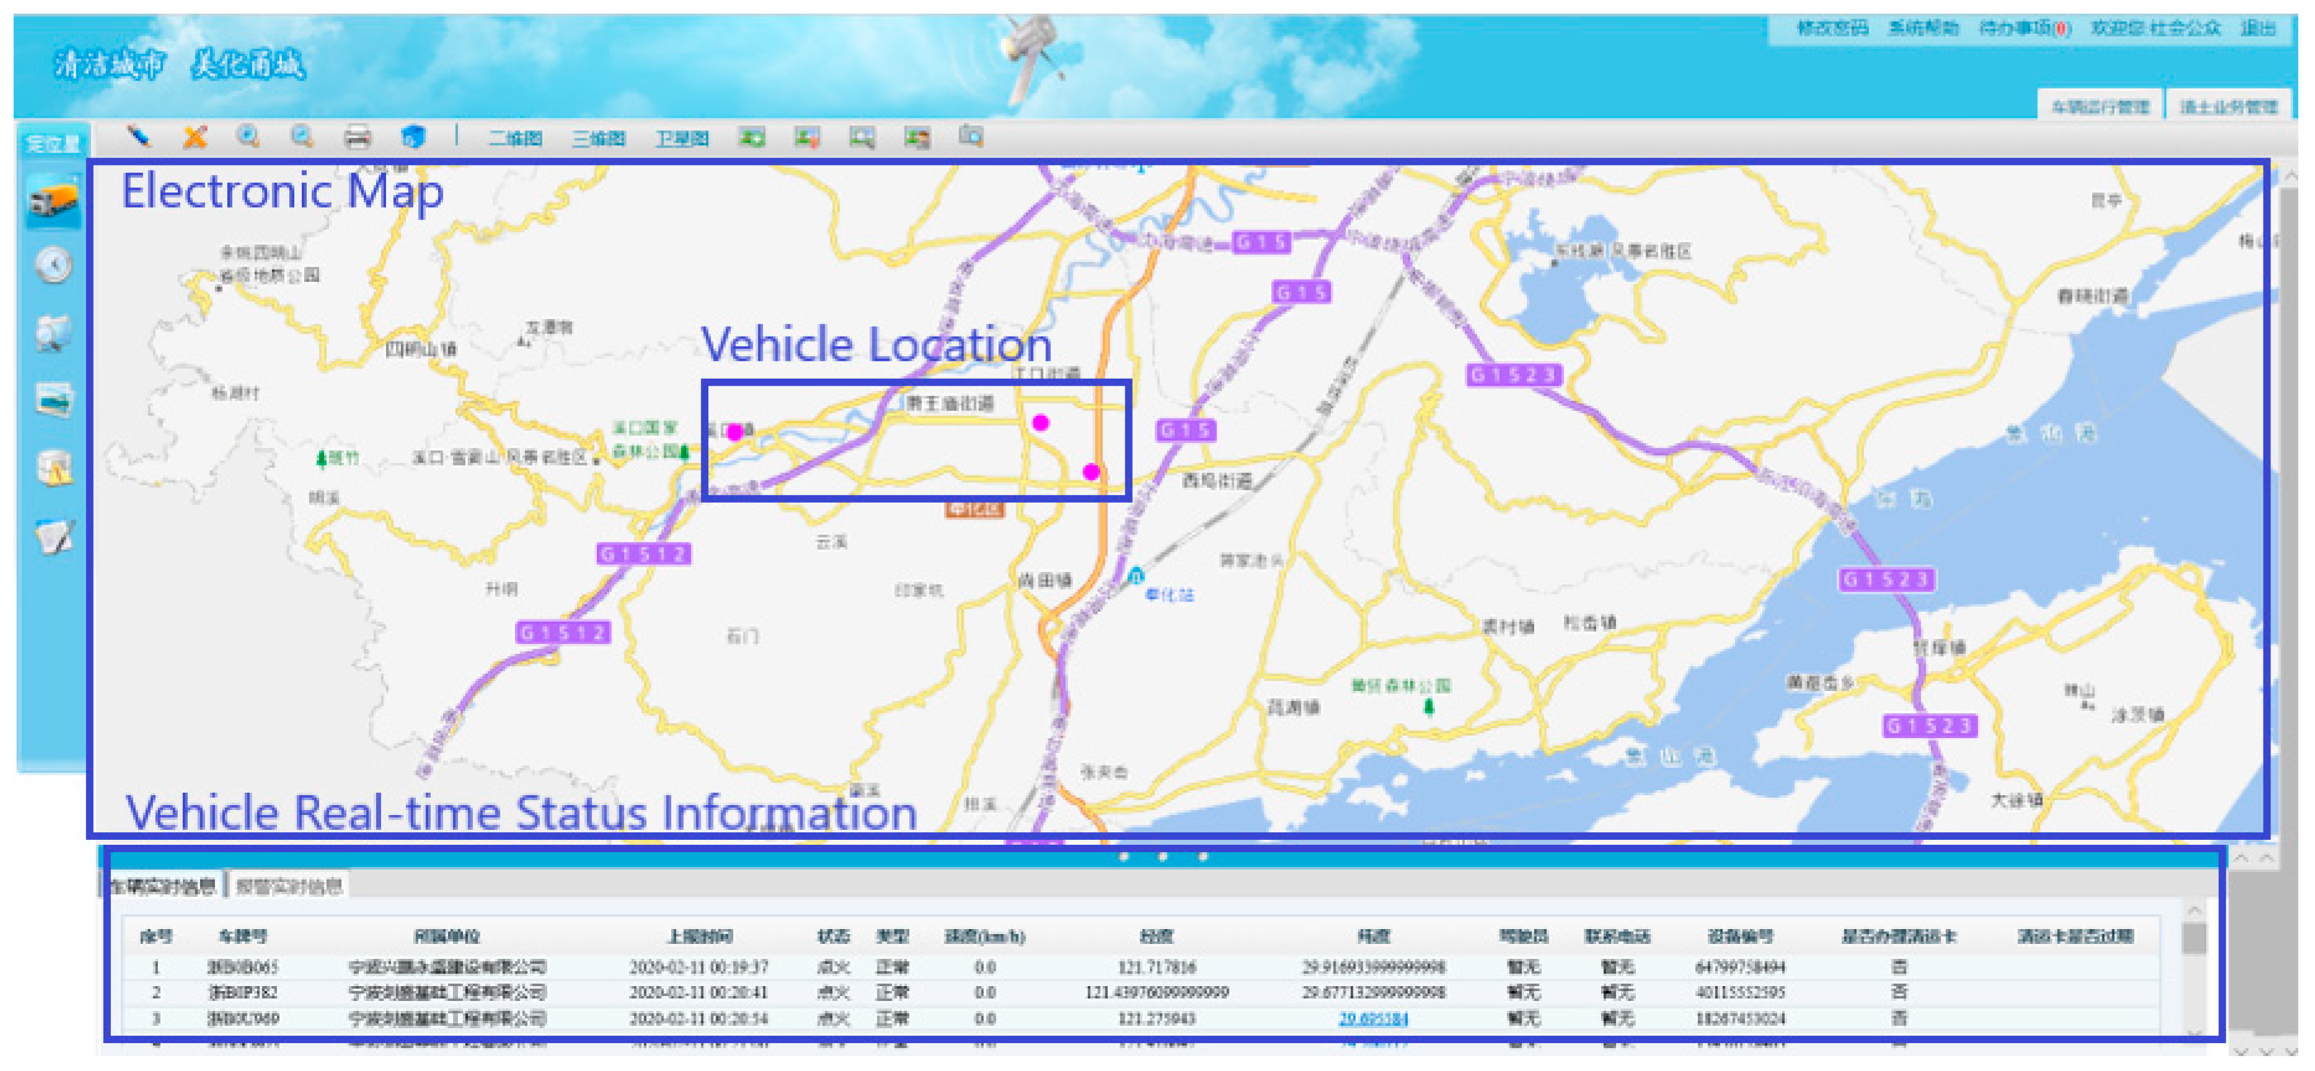The width and height of the screenshot is (2315, 1071).
Task: Expand panel via three-dot divider handle
Action: (1163, 856)
